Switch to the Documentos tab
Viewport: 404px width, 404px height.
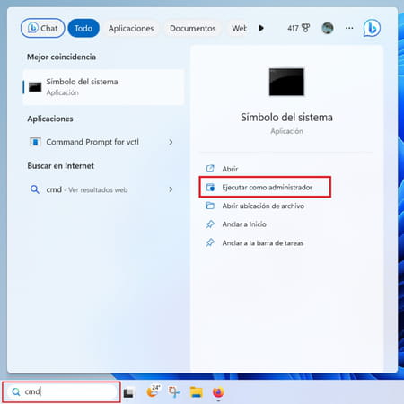[x=193, y=29]
